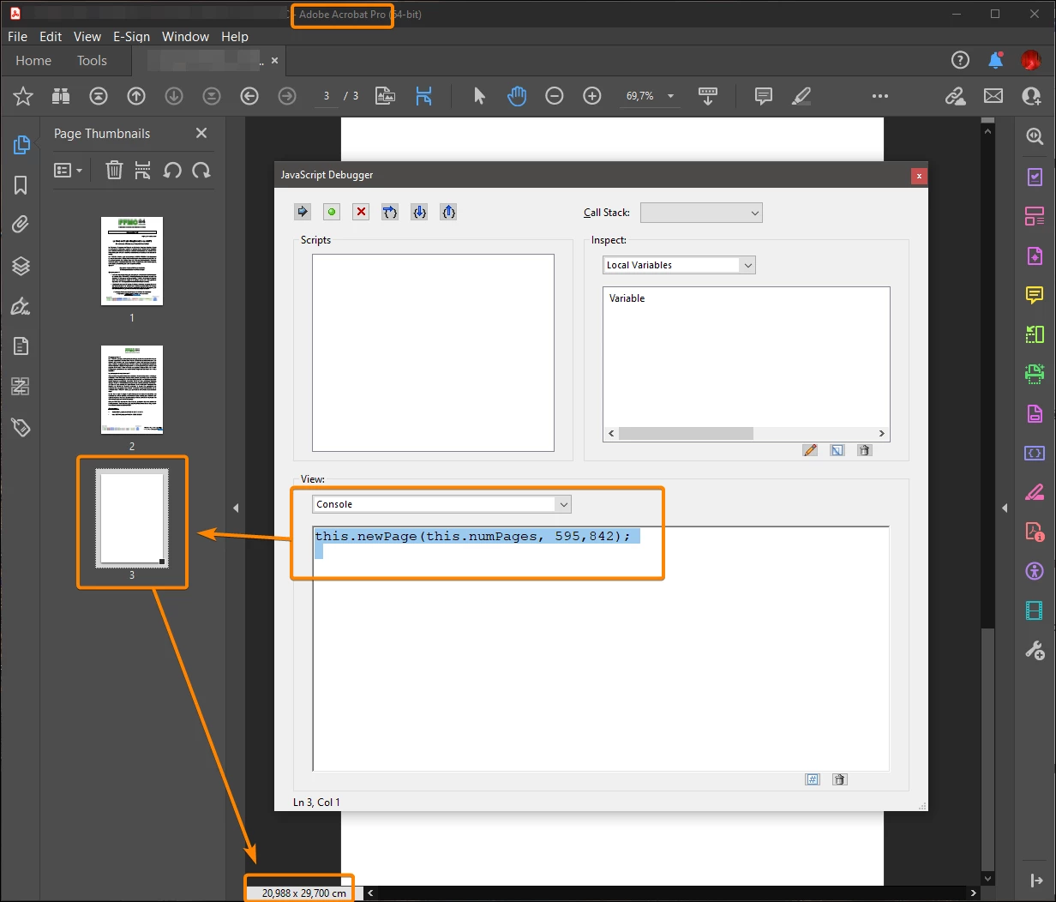Open the more tools ellipsis menu
This screenshot has height=902, width=1056.
(880, 96)
